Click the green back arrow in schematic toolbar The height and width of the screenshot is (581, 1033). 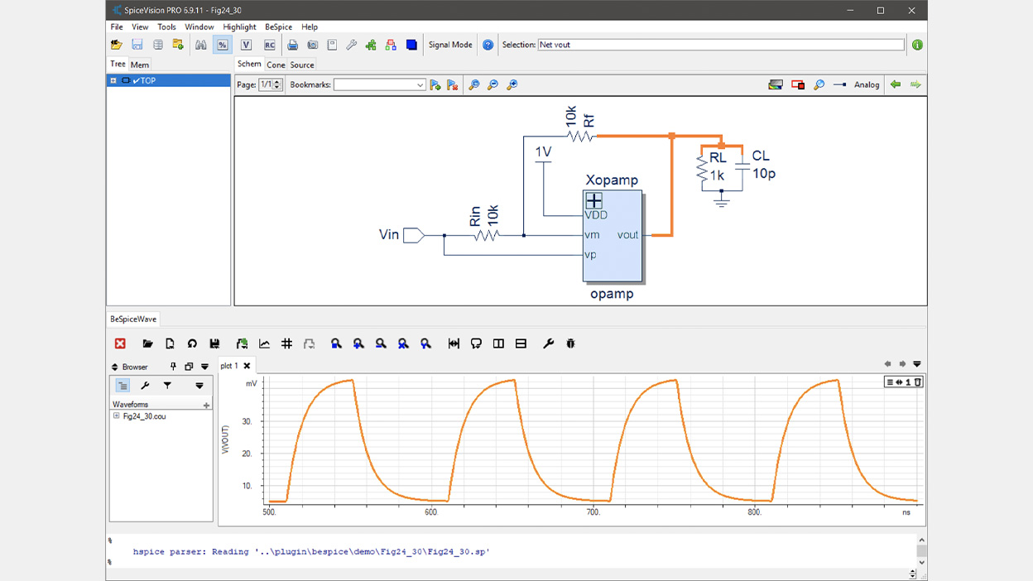tap(895, 84)
